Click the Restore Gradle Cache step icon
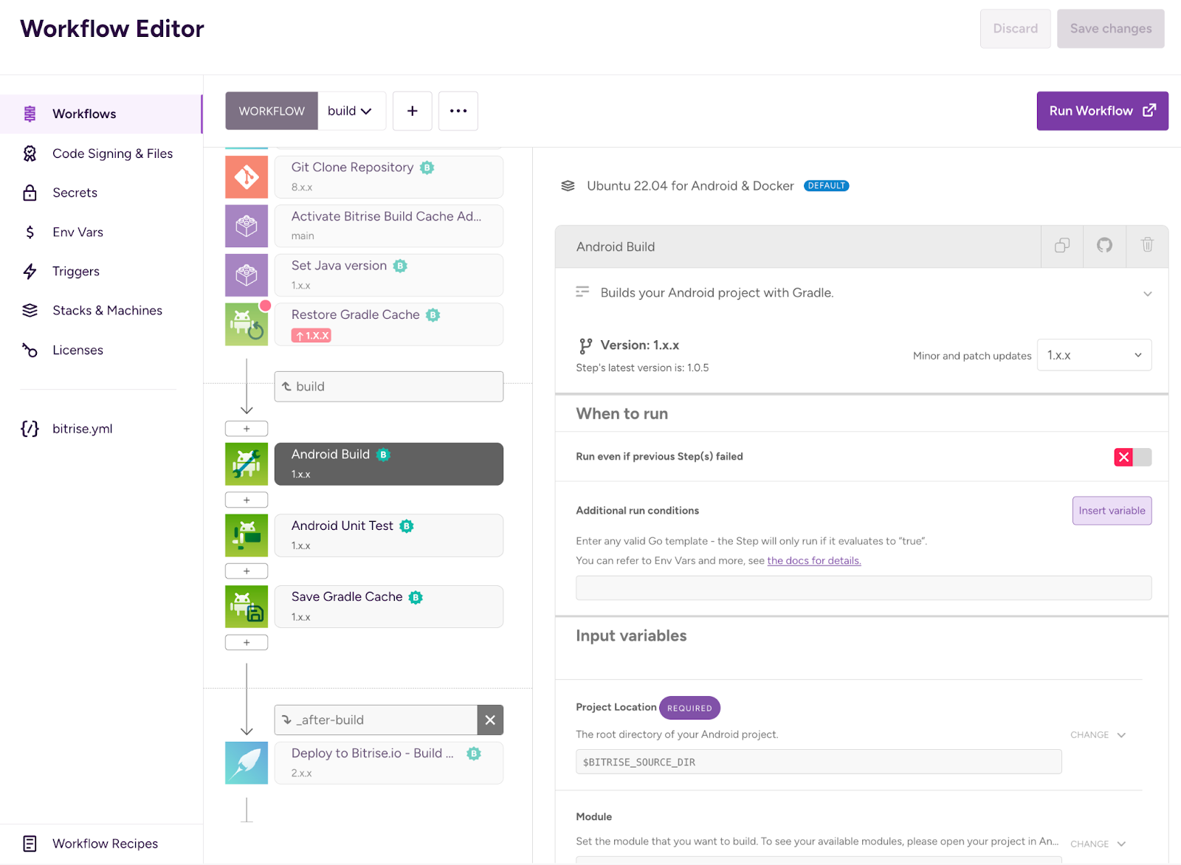 pyautogui.click(x=247, y=325)
